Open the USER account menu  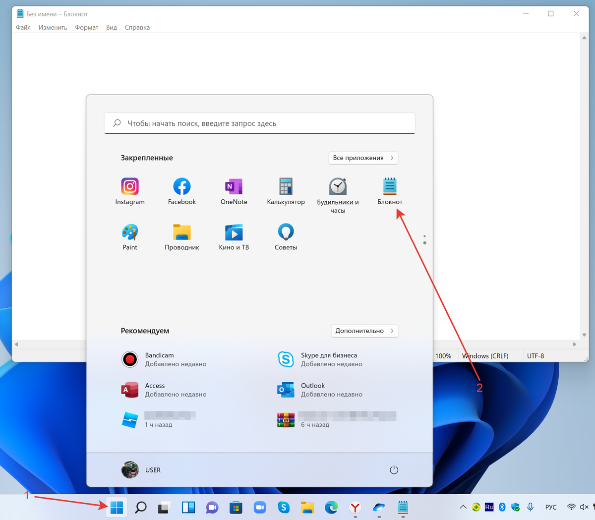tap(141, 470)
